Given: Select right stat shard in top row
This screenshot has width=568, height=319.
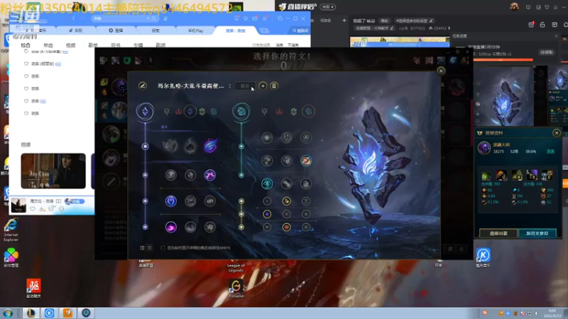Looking at the screenshot, I should point(306,201).
